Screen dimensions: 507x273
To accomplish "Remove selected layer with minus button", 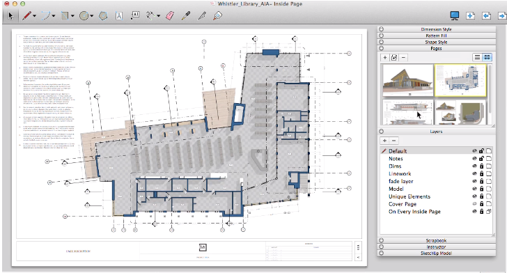I will tap(394, 141).
